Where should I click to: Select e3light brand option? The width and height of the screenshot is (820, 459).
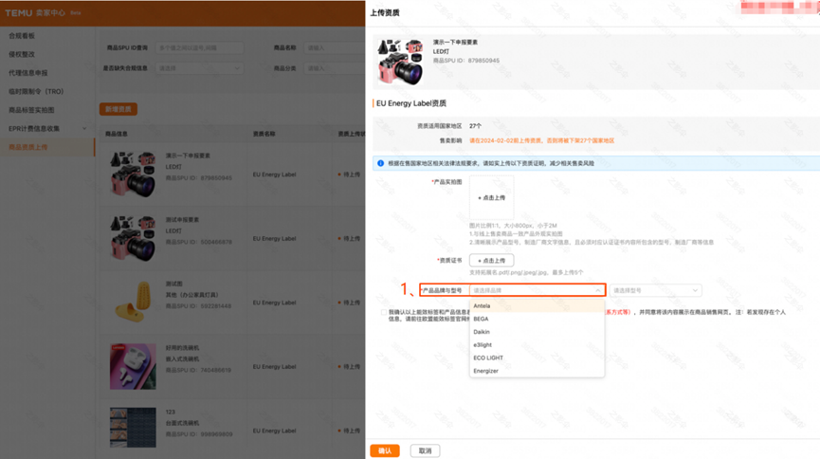pos(538,345)
